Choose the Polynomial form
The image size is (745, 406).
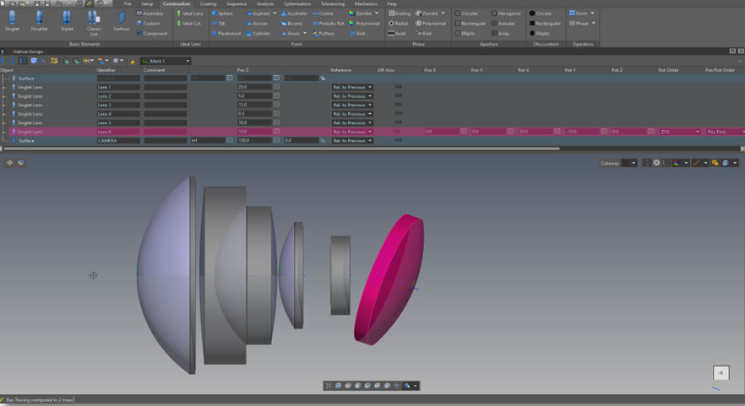click(x=364, y=24)
